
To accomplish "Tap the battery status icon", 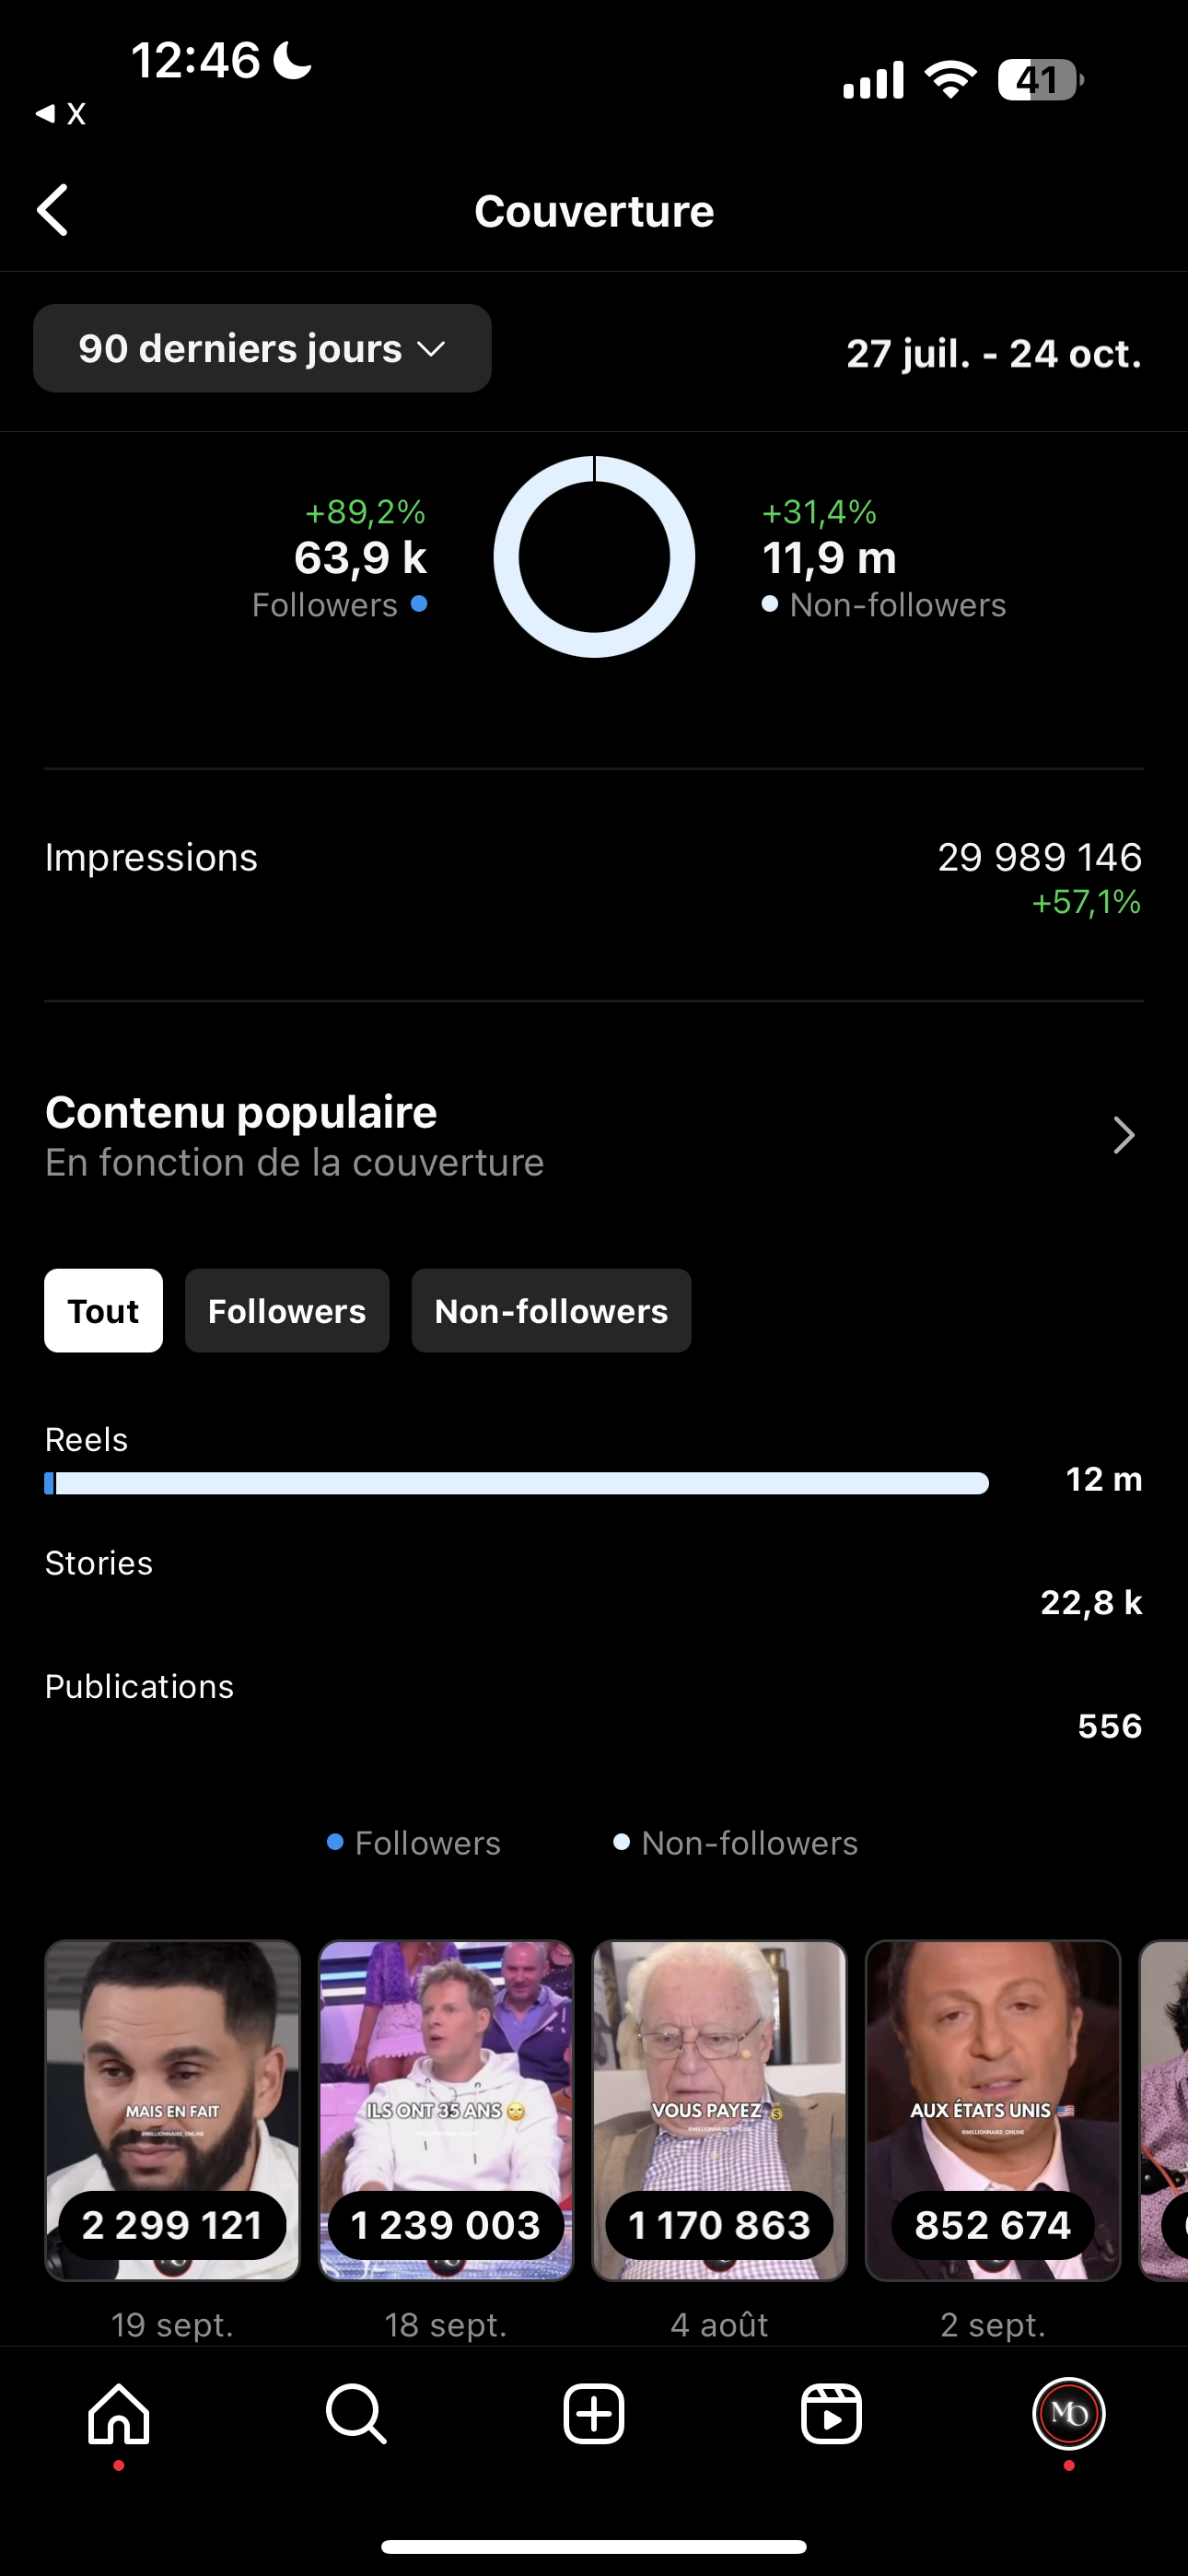I will (x=1040, y=80).
